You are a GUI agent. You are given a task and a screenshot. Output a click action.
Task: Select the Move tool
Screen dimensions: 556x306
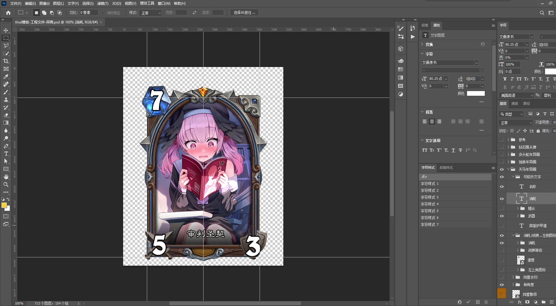(x=6, y=30)
